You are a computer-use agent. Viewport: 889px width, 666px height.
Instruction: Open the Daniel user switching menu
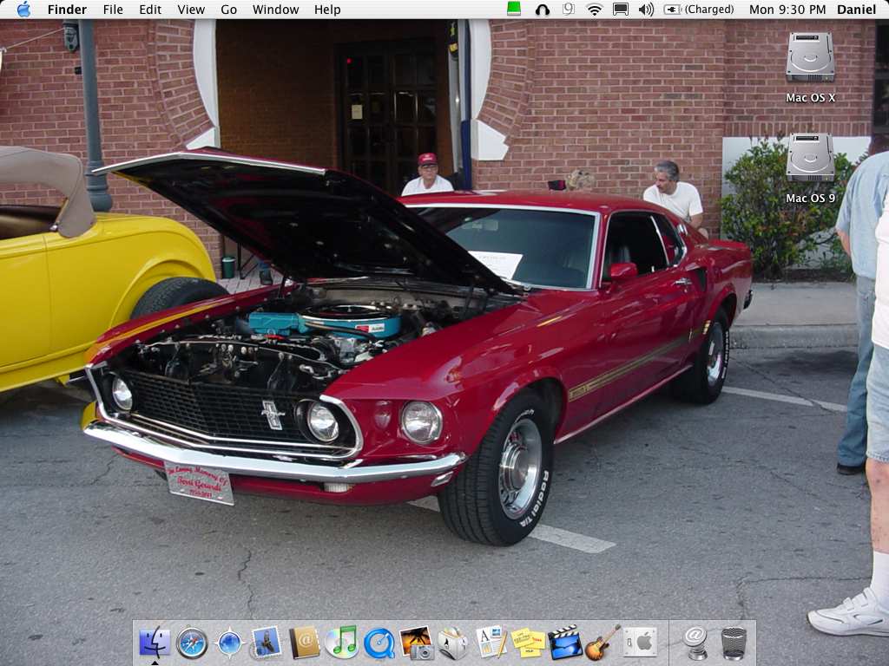tap(856, 10)
